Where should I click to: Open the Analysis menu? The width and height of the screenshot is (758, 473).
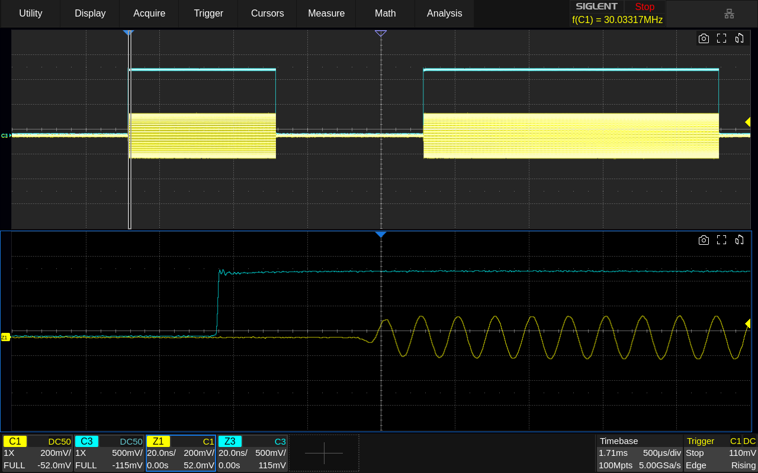pos(444,13)
